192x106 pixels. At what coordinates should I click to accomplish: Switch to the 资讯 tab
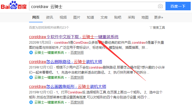(x=50, y=17)
